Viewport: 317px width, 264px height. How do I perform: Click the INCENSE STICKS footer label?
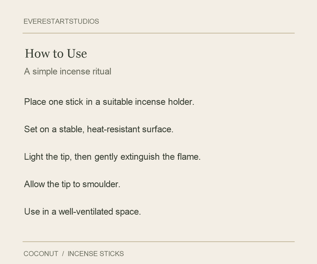point(96,254)
